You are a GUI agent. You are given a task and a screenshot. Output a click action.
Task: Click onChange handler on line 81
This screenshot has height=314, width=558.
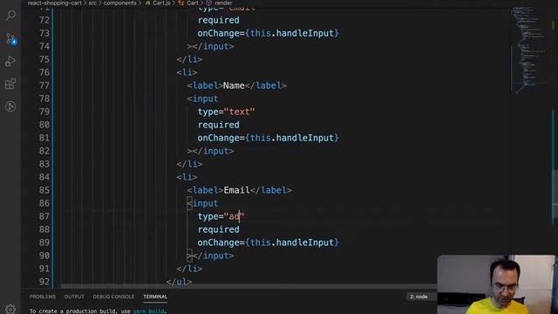pyautogui.click(x=269, y=138)
